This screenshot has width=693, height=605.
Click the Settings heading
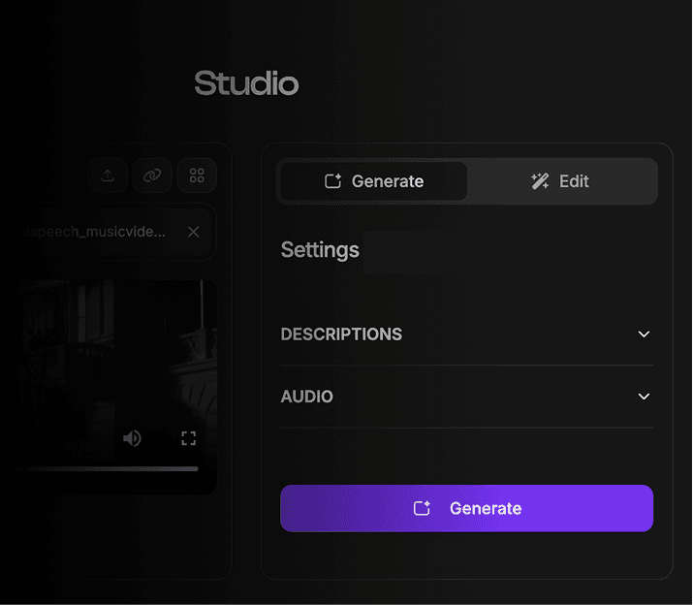click(320, 250)
